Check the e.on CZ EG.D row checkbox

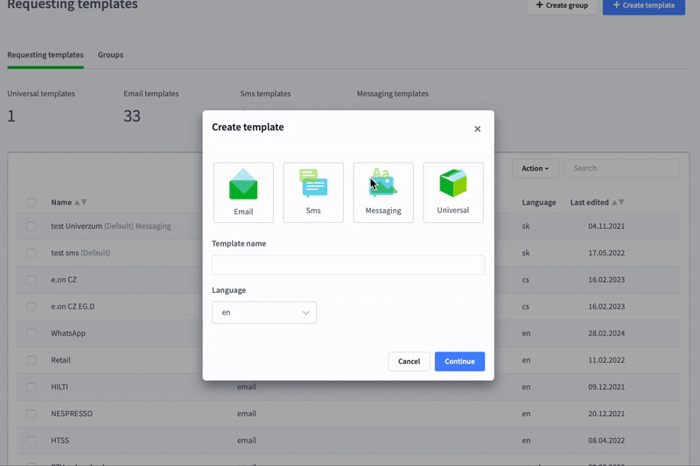pos(31,306)
